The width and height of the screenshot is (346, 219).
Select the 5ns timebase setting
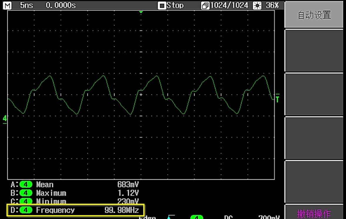coord(26,5)
